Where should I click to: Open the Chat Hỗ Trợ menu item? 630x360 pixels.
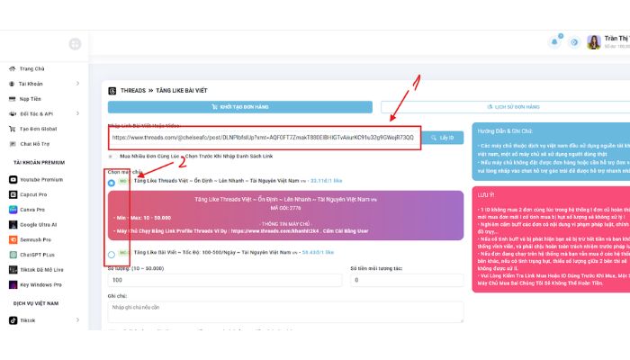[x=34, y=144]
